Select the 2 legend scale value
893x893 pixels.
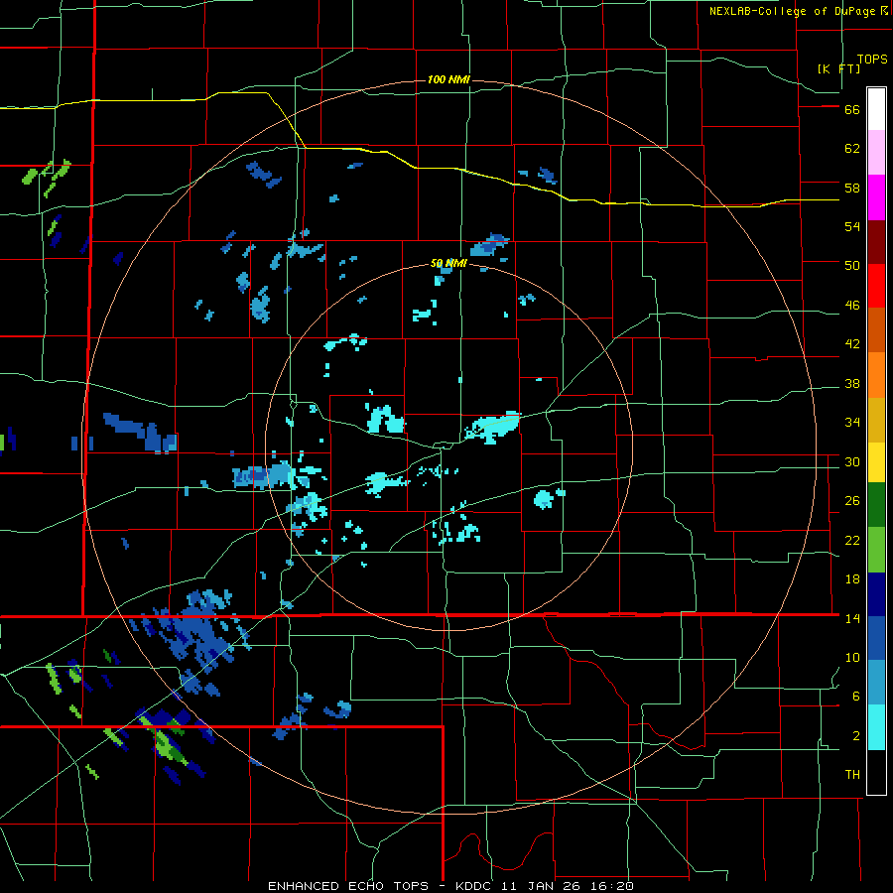tap(856, 736)
